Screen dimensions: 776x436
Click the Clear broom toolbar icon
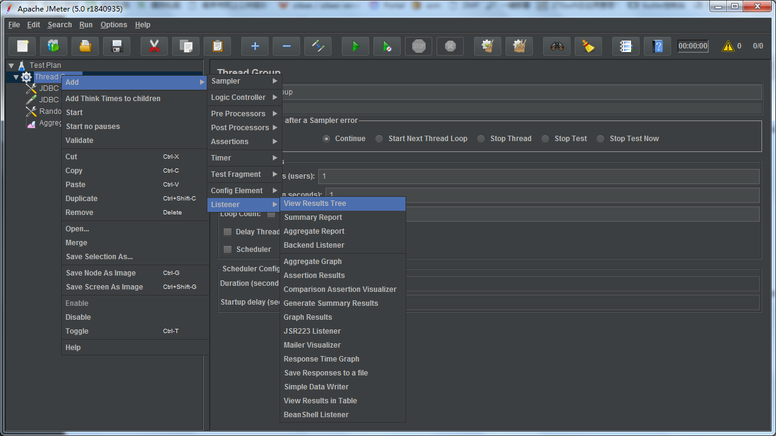coord(488,46)
